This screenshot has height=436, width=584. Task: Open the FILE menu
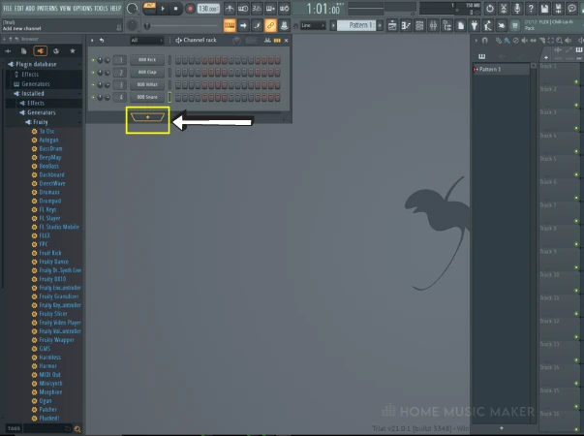tap(8, 8)
